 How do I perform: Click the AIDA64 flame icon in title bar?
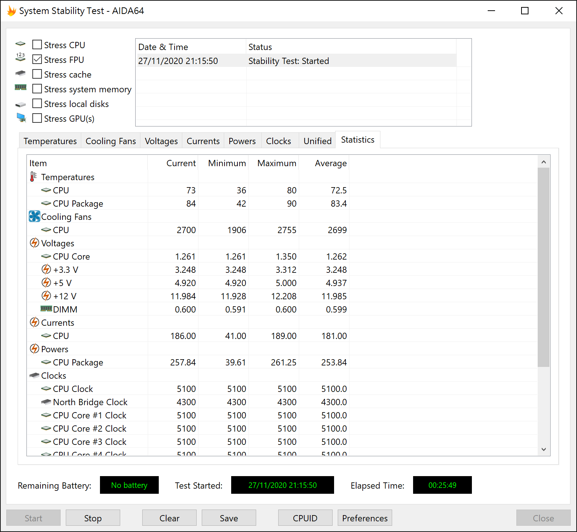[x=11, y=11]
